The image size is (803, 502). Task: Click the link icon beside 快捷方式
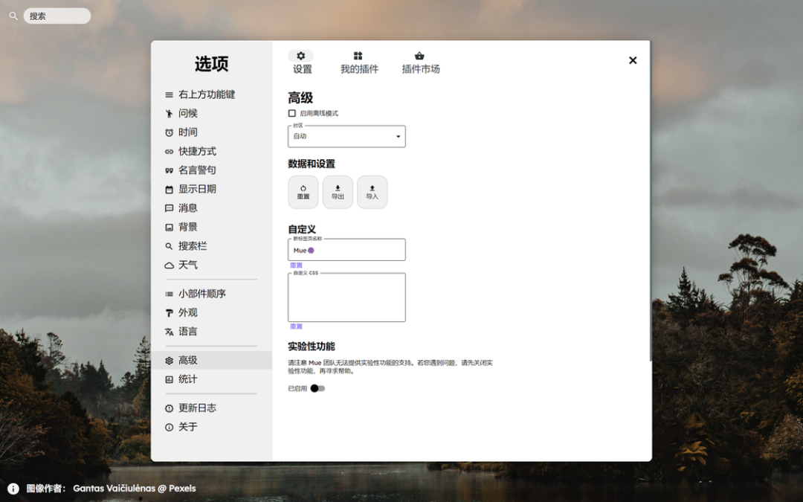[169, 152]
